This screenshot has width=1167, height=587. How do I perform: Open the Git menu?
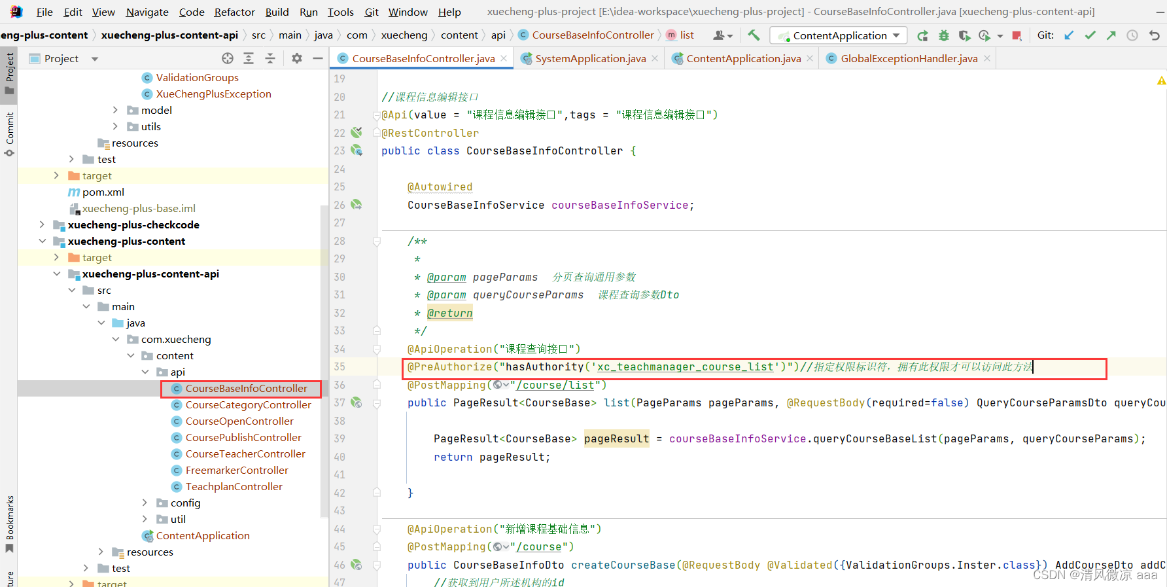(x=372, y=12)
